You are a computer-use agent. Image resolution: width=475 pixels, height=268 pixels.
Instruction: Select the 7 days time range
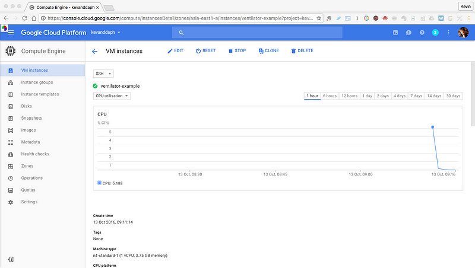tap(416, 96)
